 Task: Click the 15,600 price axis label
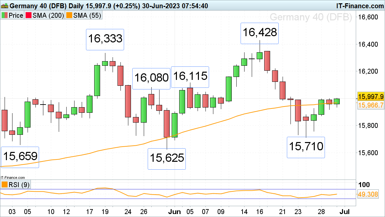coord(368,153)
